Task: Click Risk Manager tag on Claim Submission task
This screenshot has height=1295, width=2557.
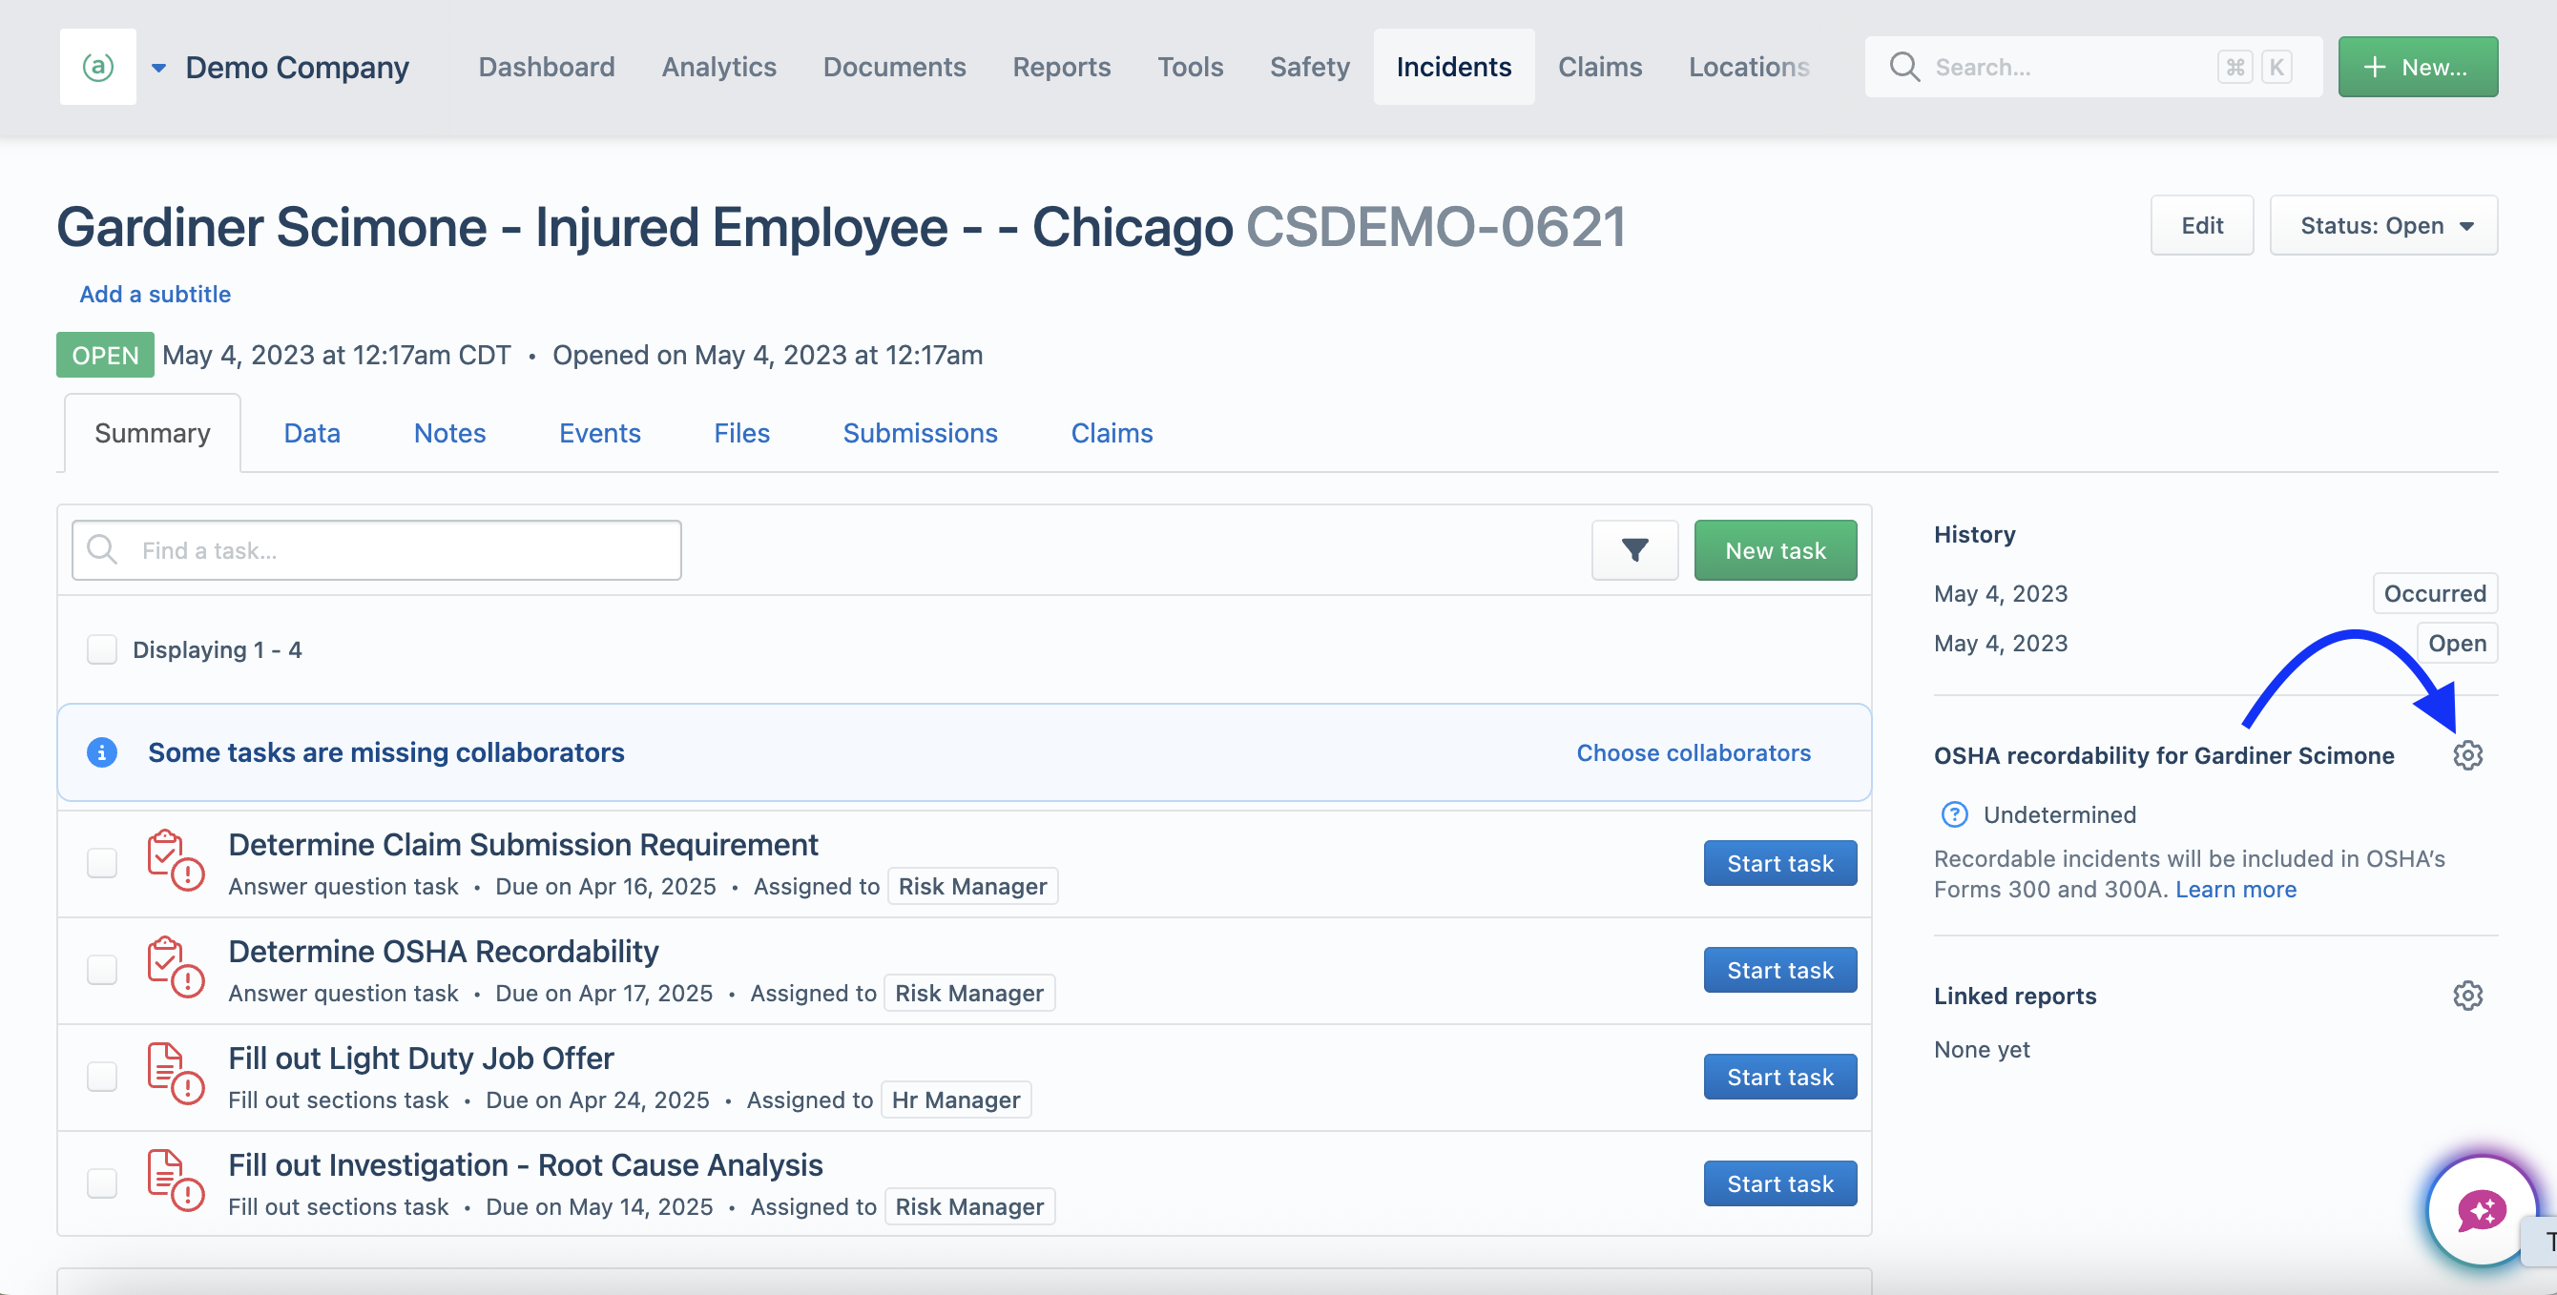Action: [x=972, y=886]
